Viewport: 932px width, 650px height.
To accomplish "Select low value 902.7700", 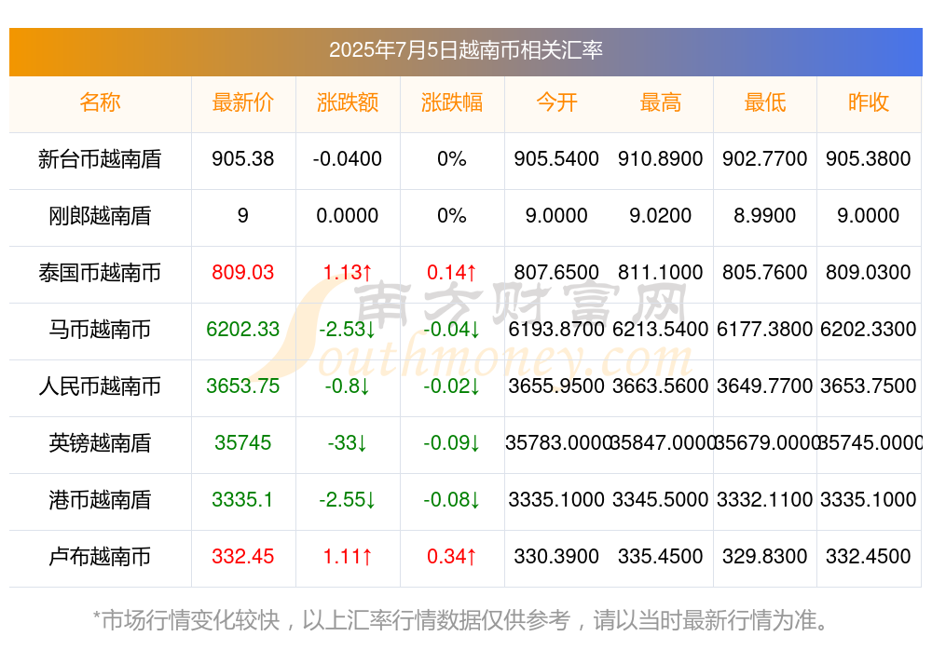I will 765,158.
